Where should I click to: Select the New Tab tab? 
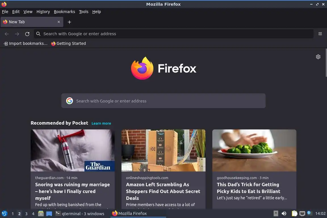click(32, 22)
